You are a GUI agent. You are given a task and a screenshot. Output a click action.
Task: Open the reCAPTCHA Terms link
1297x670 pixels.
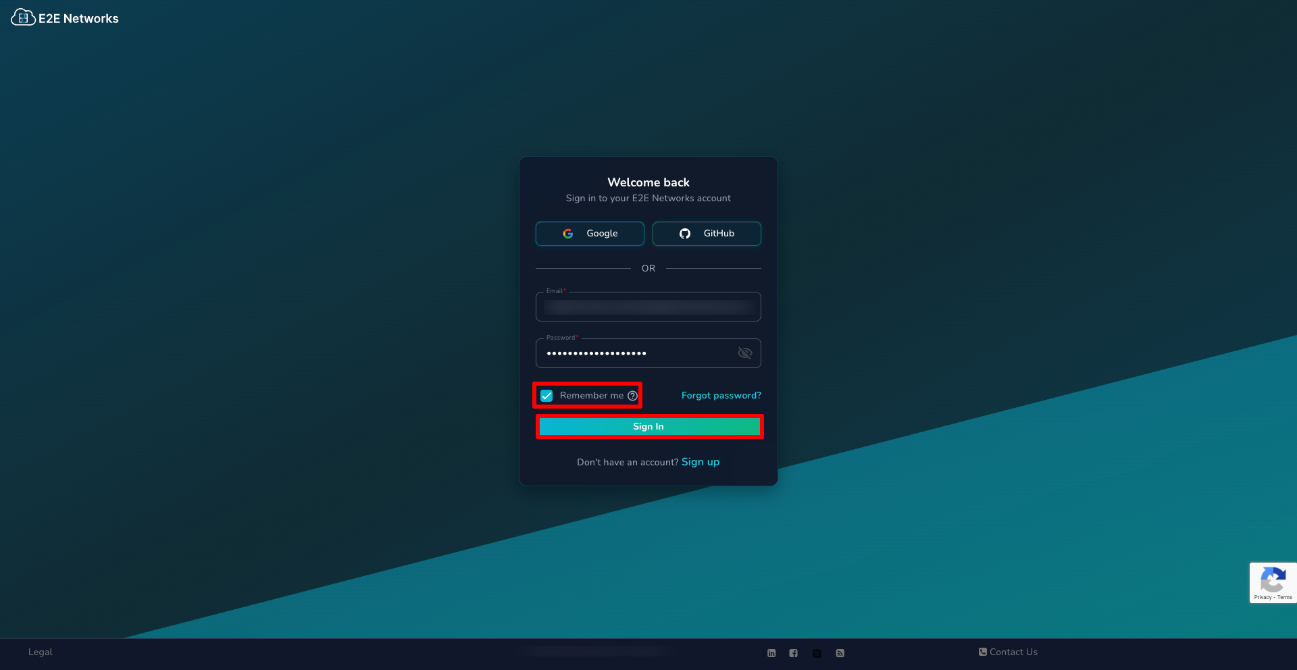coord(1285,598)
